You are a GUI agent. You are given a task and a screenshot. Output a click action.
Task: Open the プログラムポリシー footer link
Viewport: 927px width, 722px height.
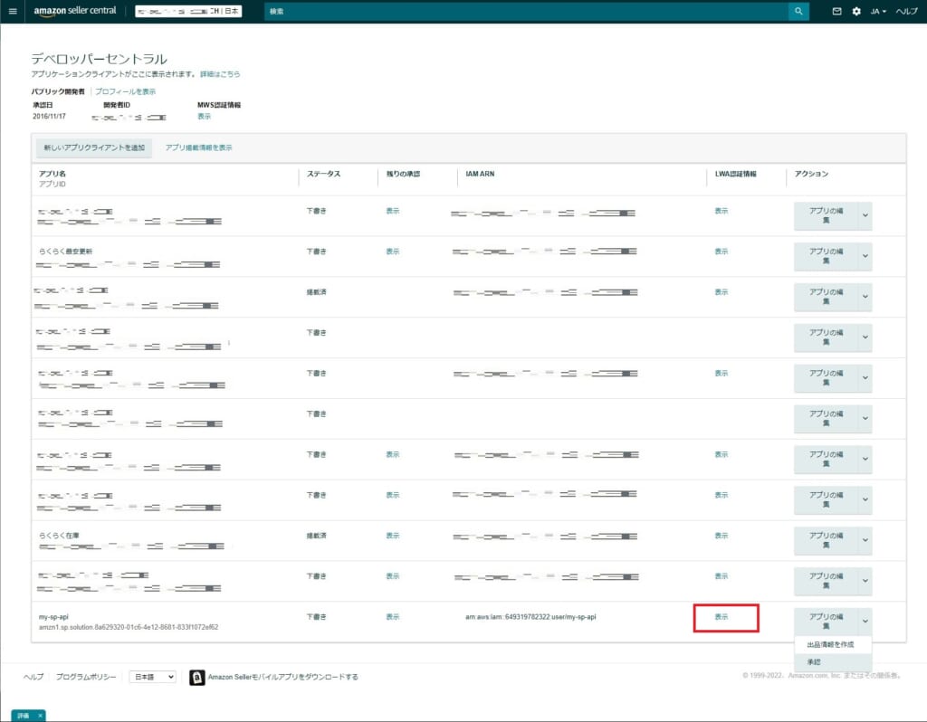[86, 677]
